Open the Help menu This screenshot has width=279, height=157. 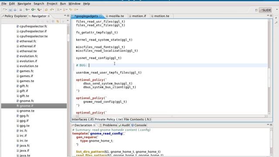tap(86, 3)
